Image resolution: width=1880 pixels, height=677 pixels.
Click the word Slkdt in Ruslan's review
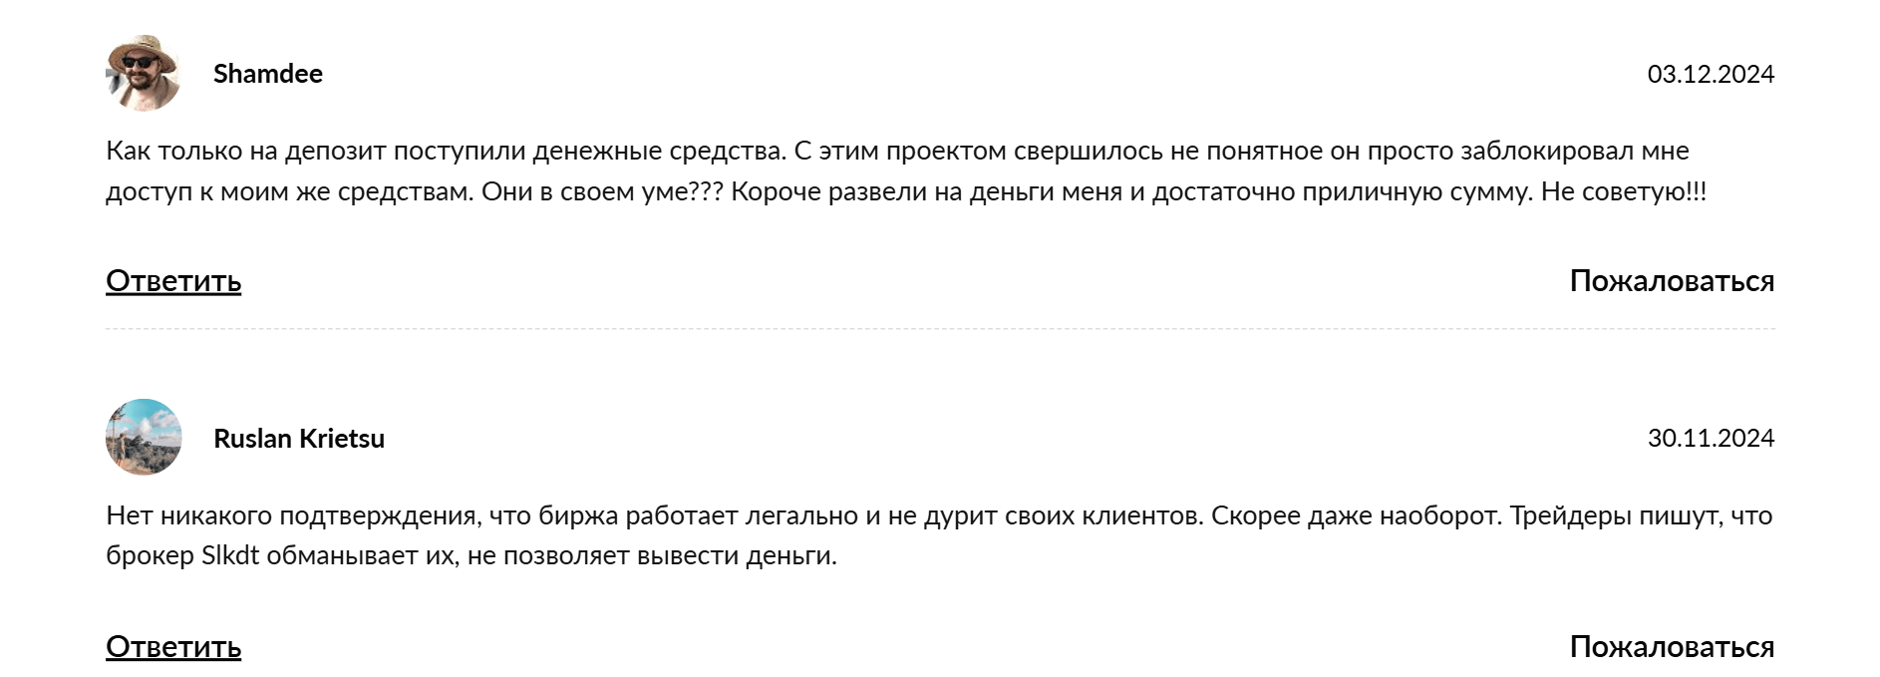230,555
